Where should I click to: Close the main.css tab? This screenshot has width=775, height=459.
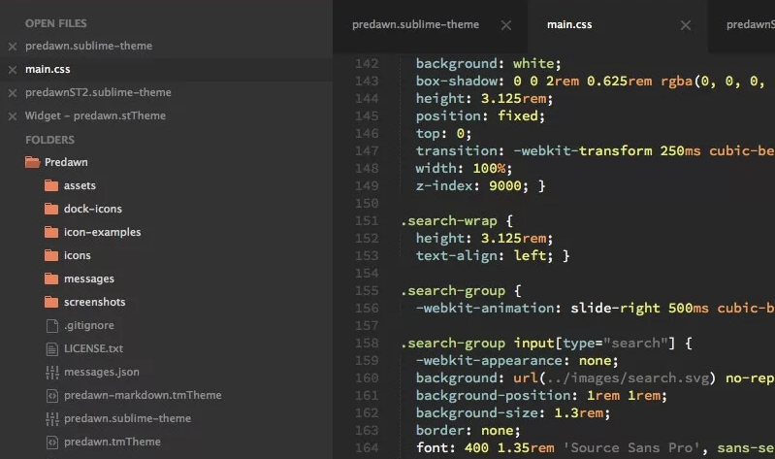pos(686,25)
